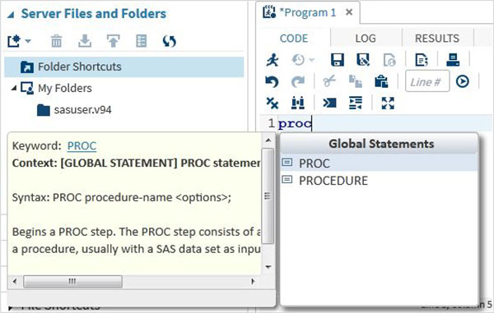Screen dimensions: 494x313
Task: Click the Undo arrow icon
Action: pos(272,81)
